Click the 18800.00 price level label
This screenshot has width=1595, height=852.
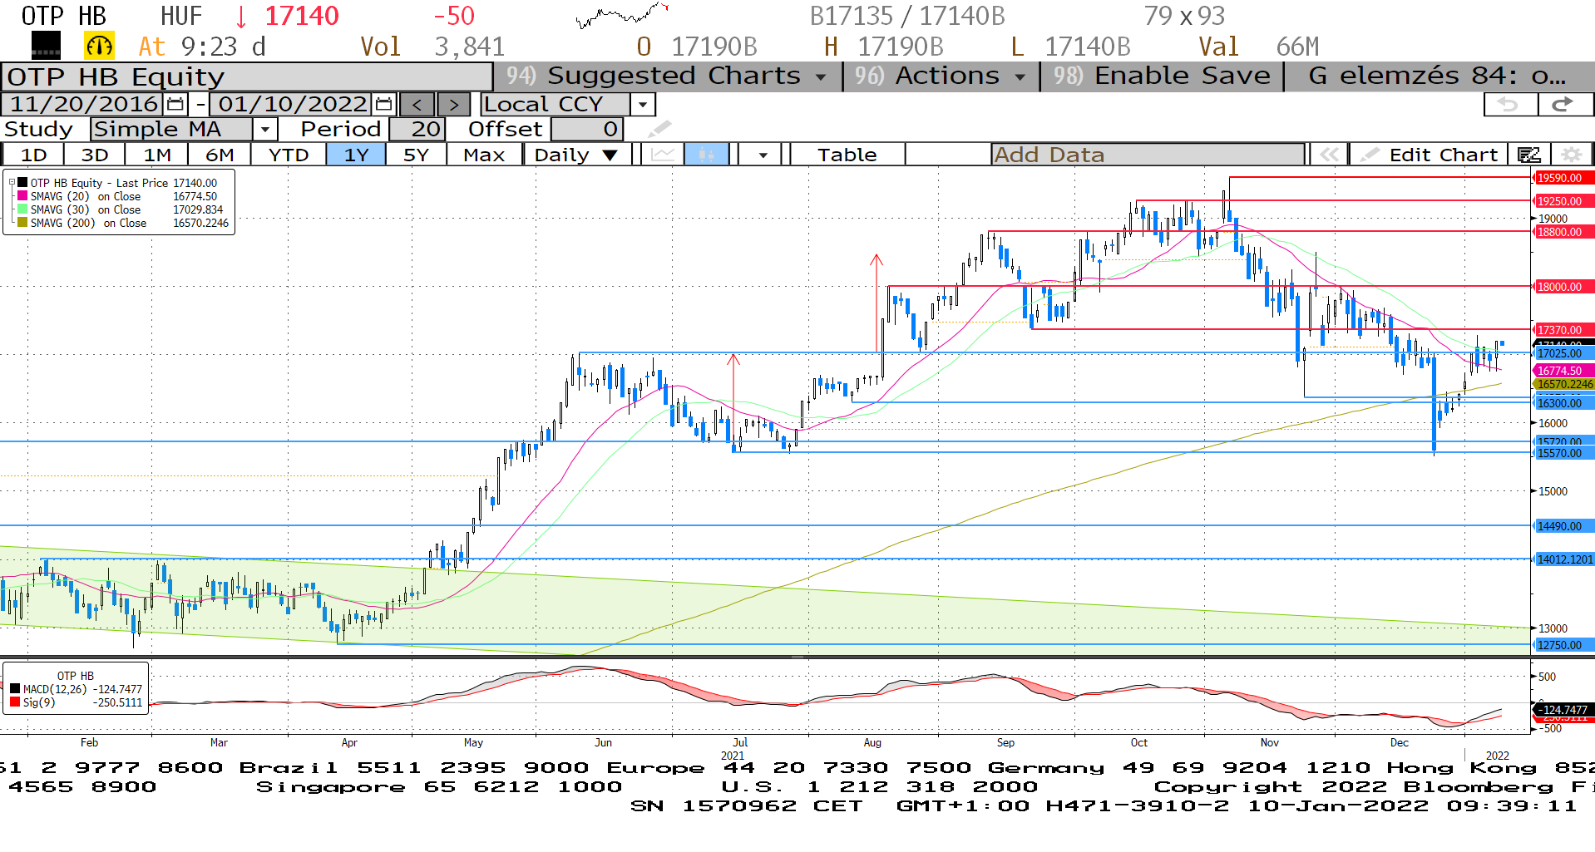(x=1563, y=232)
